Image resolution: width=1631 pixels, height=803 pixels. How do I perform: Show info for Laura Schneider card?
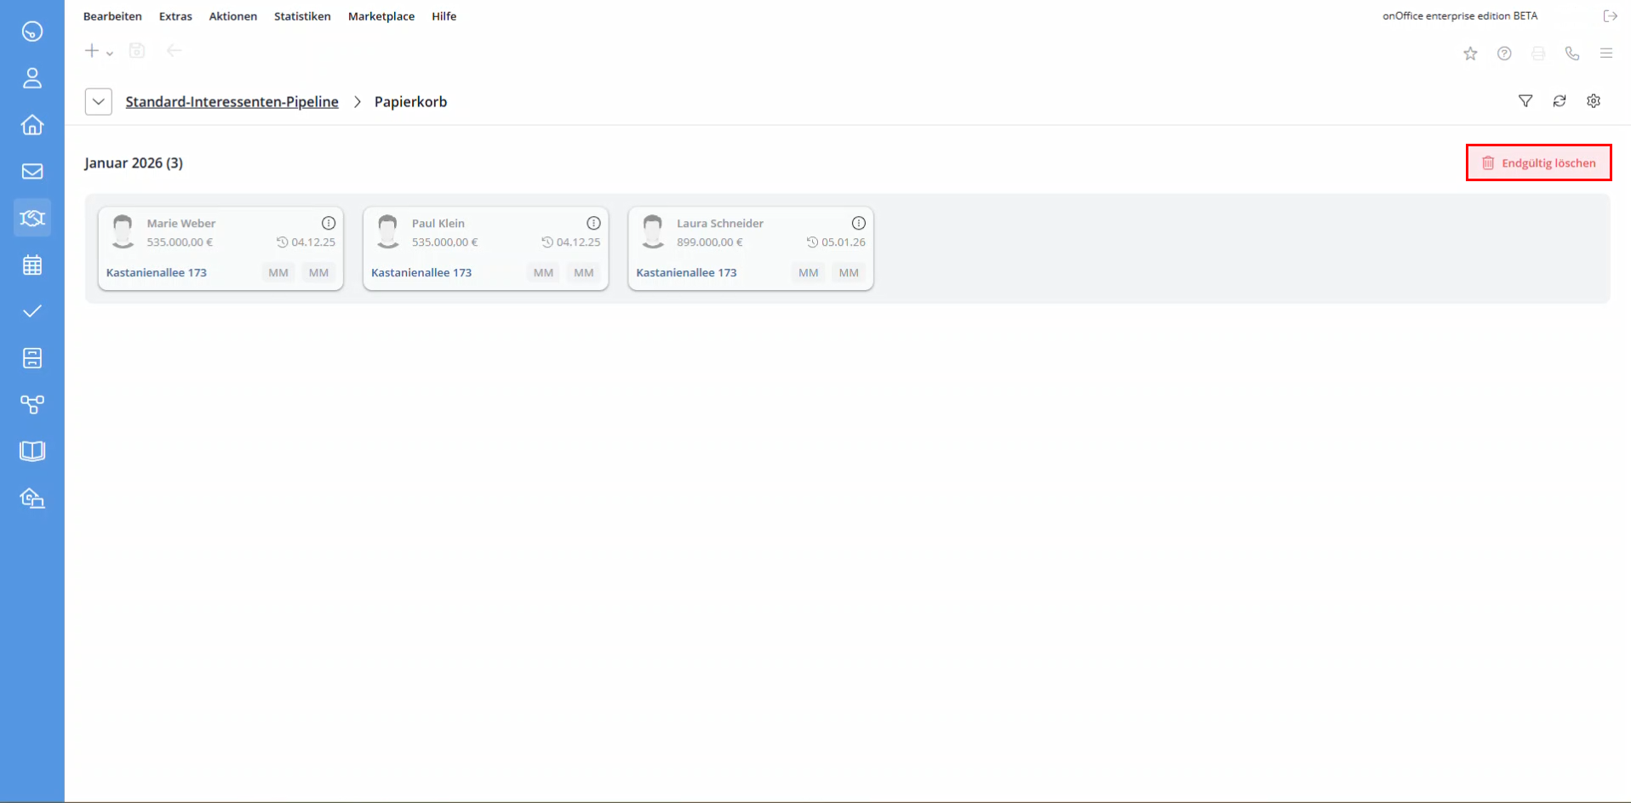tap(859, 223)
